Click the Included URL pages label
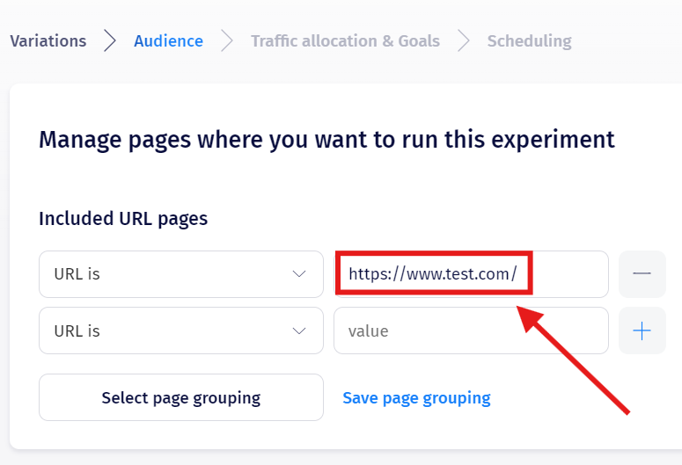The height and width of the screenshot is (465, 682). (123, 219)
